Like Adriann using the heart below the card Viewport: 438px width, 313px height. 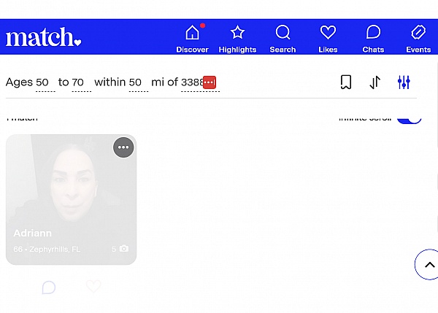(93, 287)
